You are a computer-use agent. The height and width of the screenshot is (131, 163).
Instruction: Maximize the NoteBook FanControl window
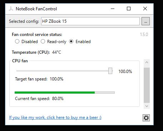pos(129,9)
